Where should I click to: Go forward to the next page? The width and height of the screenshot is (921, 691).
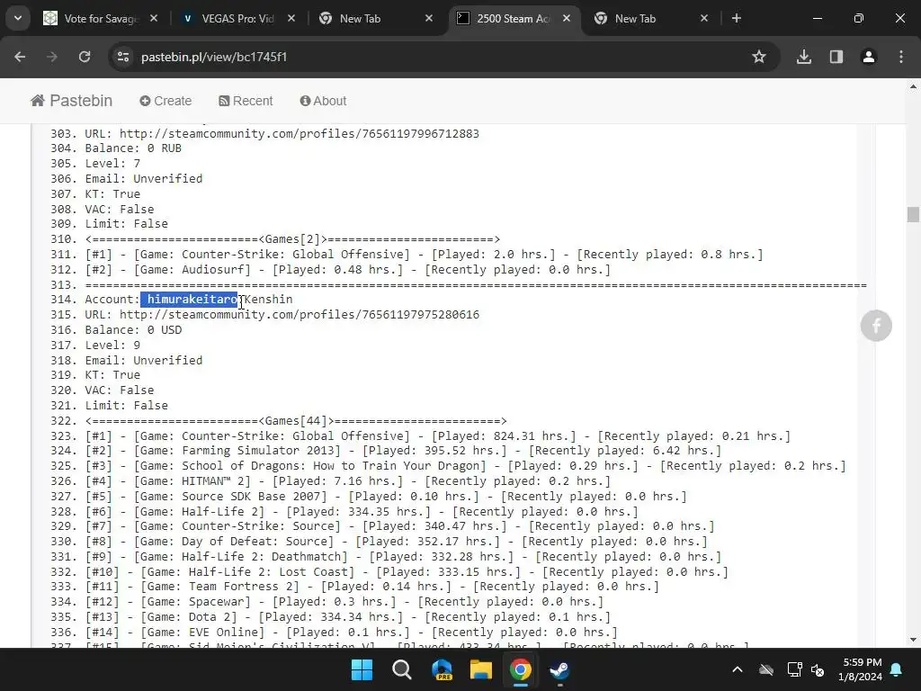pyautogui.click(x=52, y=57)
